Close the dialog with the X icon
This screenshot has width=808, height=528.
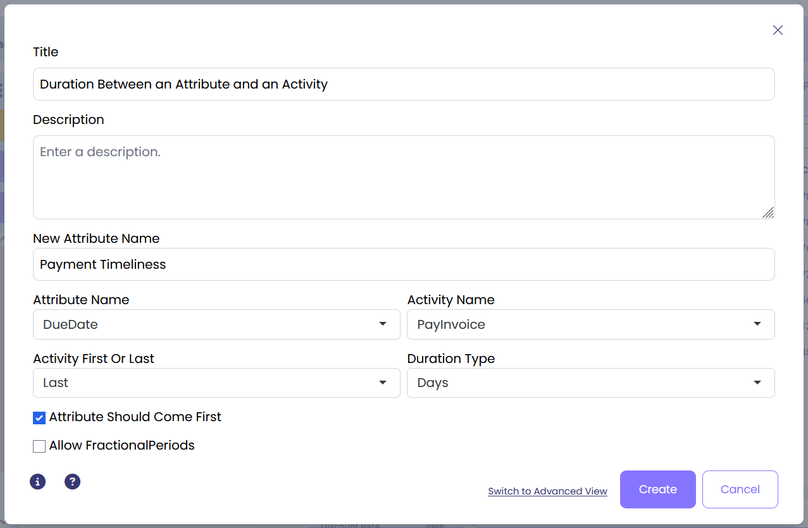(x=778, y=30)
